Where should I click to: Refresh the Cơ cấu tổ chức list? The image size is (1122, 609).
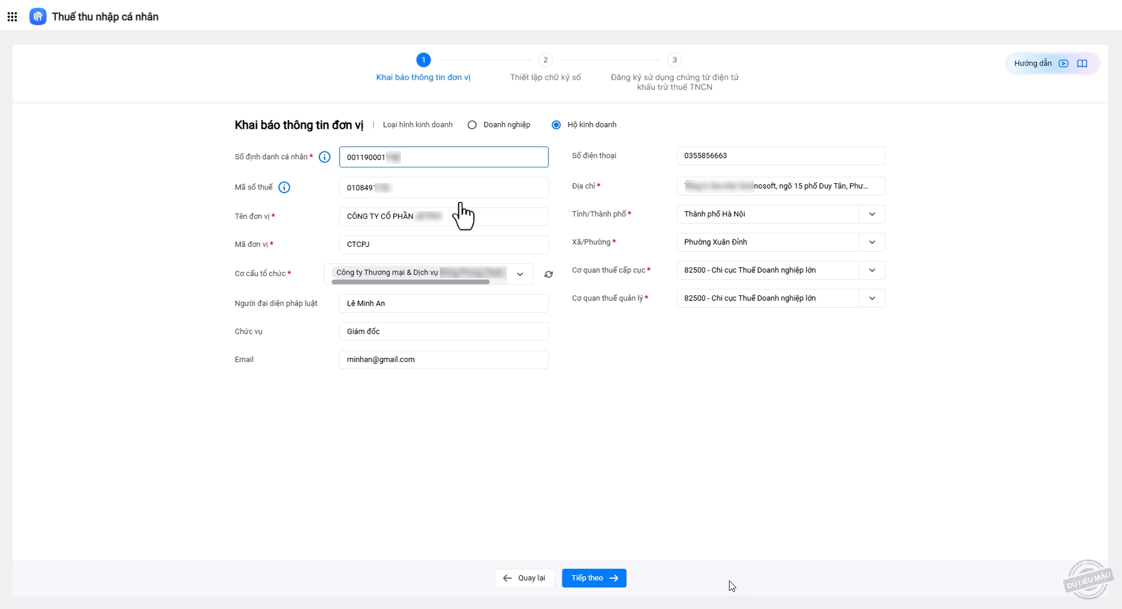click(549, 274)
